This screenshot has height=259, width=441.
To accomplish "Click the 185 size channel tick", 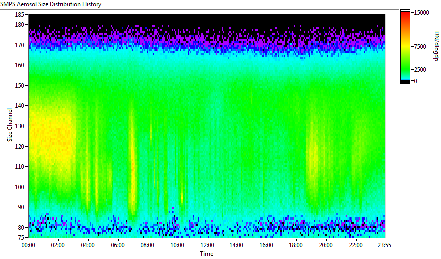I will click(19, 14).
